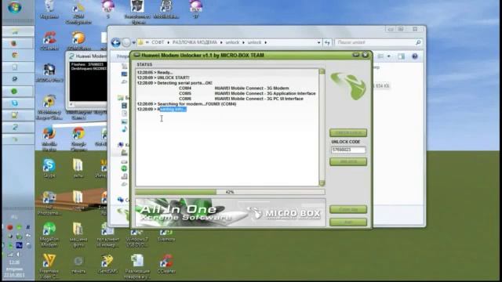Open address bar history dropdown

(318, 42)
